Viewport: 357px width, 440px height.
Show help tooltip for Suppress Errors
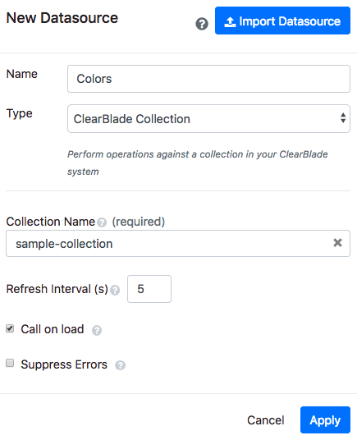pyautogui.click(x=120, y=365)
